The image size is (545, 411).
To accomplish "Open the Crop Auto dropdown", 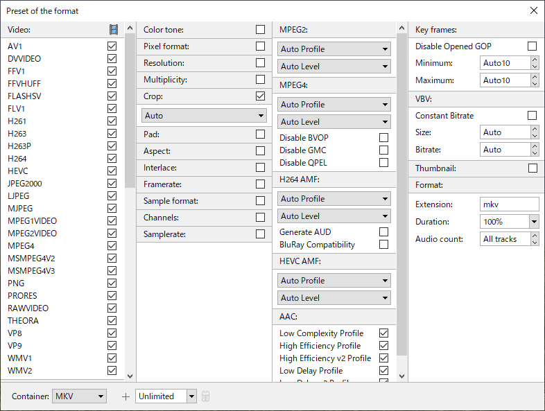I will [204, 115].
